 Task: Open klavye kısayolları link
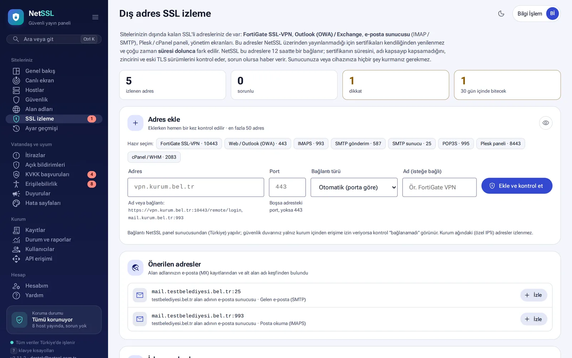coord(32,350)
